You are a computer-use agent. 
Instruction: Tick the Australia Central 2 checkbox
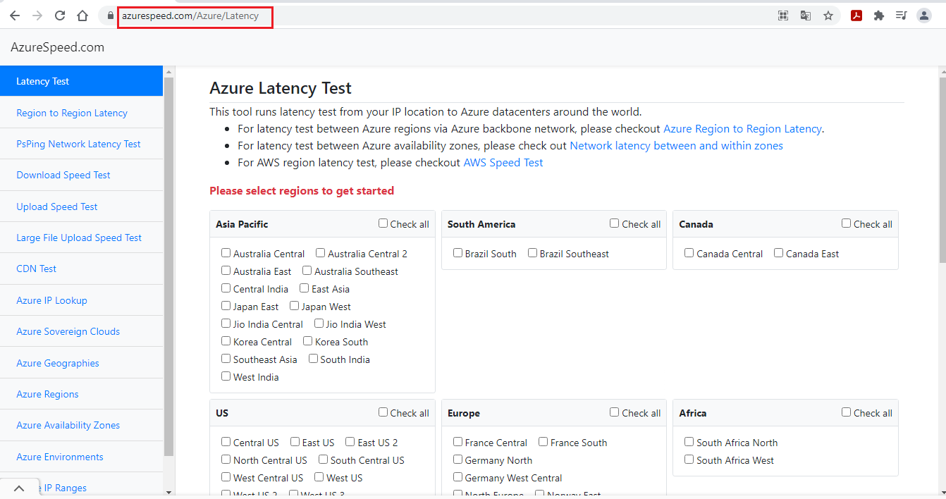click(320, 253)
